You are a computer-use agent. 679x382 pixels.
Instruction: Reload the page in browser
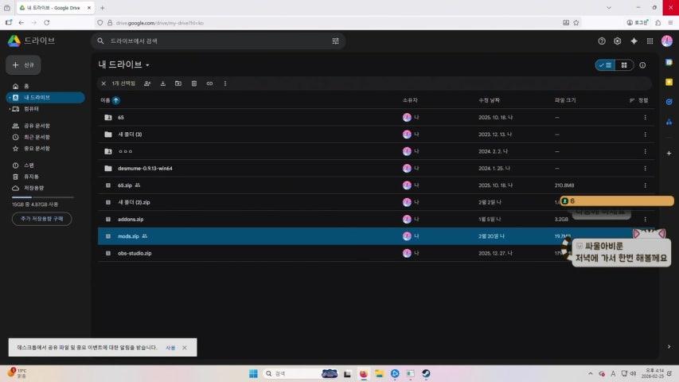click(47, 22)
